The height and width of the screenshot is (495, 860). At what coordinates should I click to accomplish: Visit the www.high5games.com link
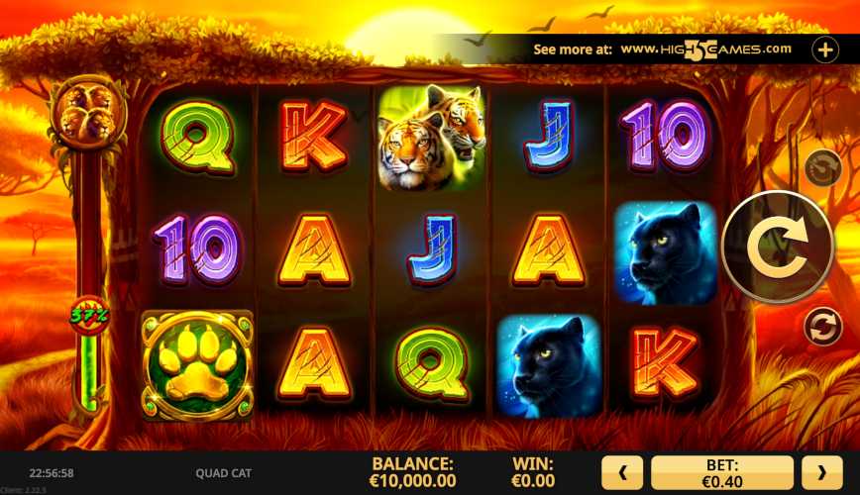705,49
